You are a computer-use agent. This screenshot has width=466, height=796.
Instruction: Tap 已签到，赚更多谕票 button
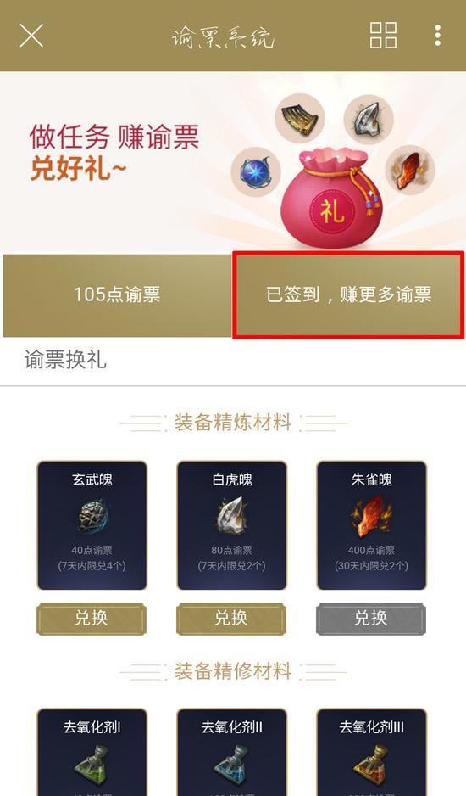[x=348, y=295]
